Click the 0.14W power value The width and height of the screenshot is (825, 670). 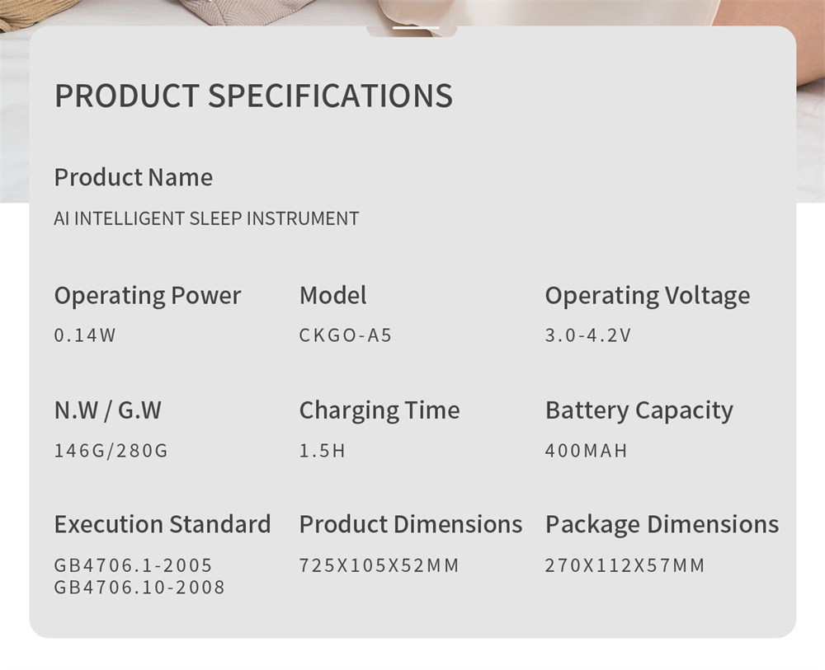point(85,335)
